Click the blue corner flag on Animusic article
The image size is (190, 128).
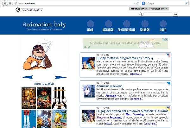click(x=168, y=83)
